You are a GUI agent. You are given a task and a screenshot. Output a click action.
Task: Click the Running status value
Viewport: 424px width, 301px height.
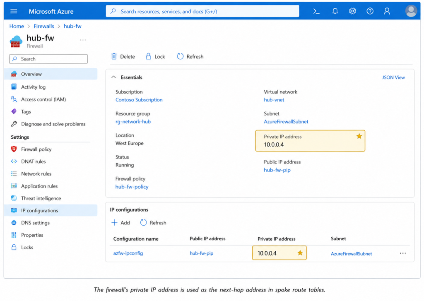(x=125, y=165)
